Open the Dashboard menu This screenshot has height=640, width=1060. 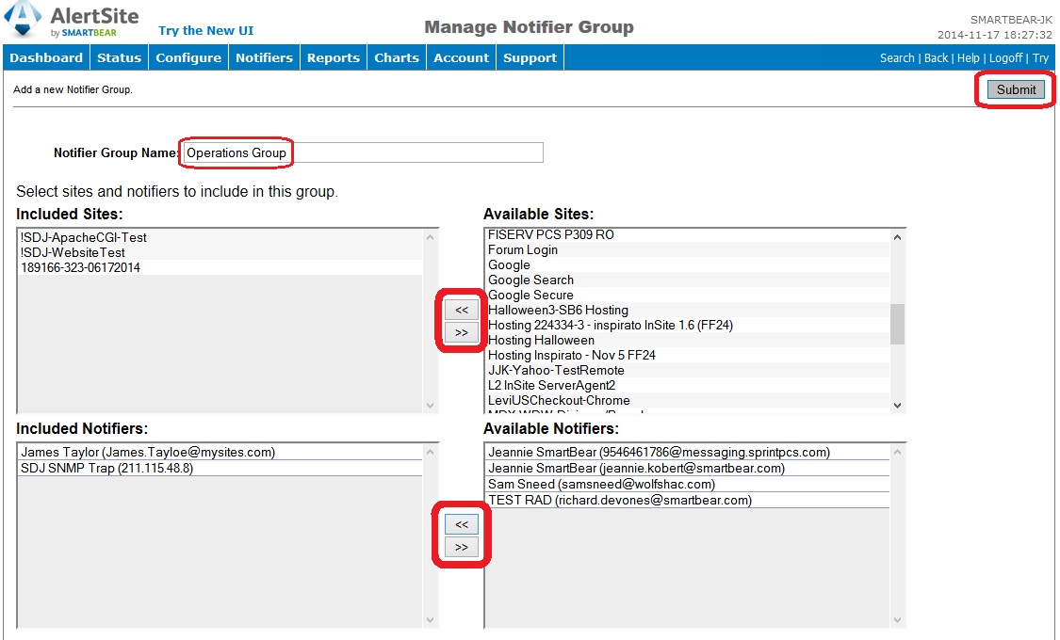(45, 56)
